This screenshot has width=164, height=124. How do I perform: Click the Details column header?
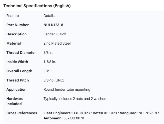click(x=49, y=16)
